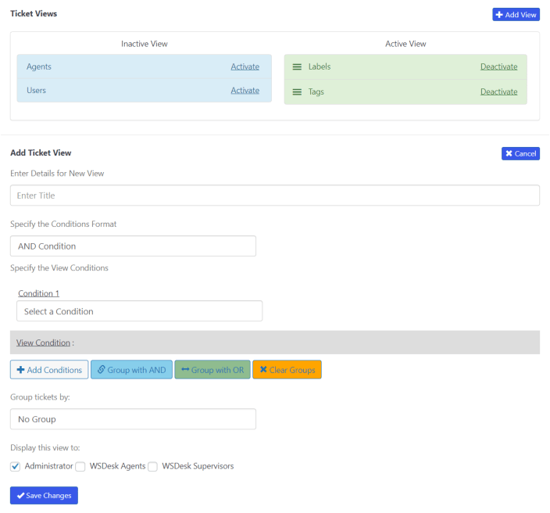Check the WSDesk Agents checkbox
This screenshot has height=513, width=550.
[x=80, y=467]
